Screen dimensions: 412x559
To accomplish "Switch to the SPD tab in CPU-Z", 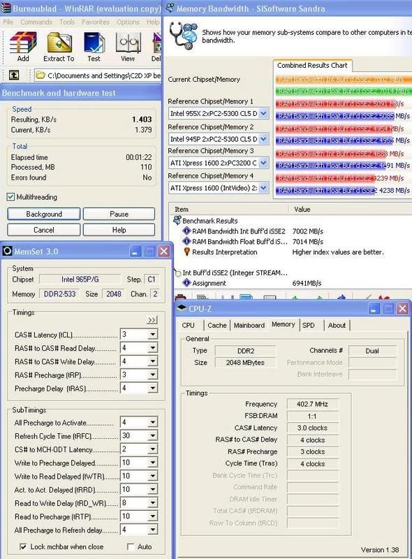I will [x=309, y=325].
